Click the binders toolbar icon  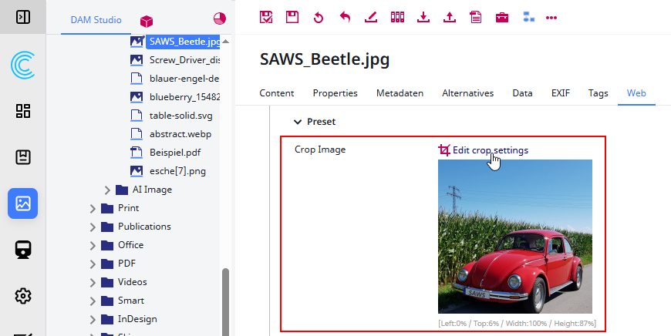[397, 18]
